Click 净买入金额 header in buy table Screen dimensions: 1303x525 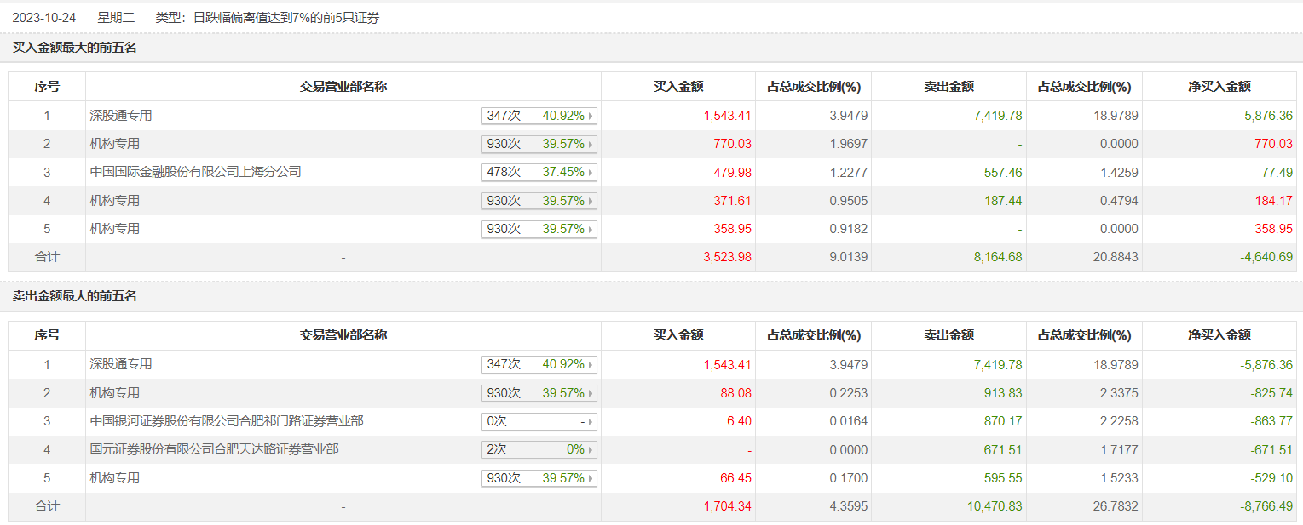click(1219, 87)
